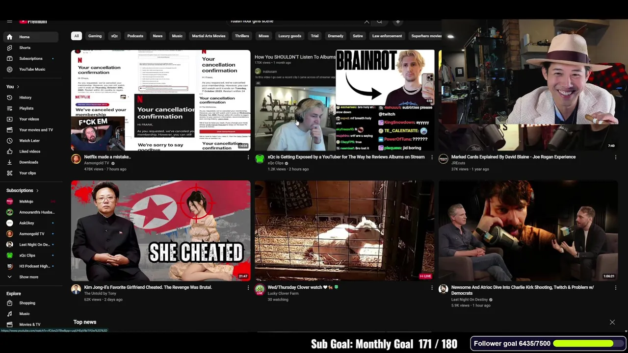This screenshot has width=628, height=353.
Task: Play the SHE CHEATED thumbnail video
Action: 160,230
